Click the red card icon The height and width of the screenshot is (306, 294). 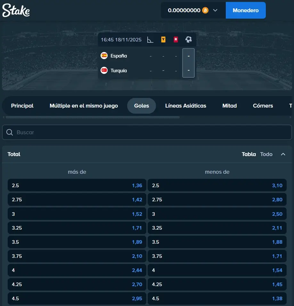tap(176, 40)
